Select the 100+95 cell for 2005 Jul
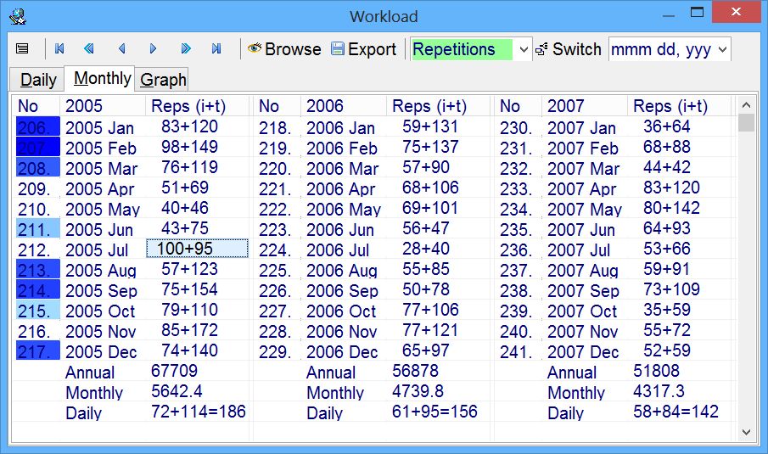This screenshot has width=768, height=454. pos(197,249)
